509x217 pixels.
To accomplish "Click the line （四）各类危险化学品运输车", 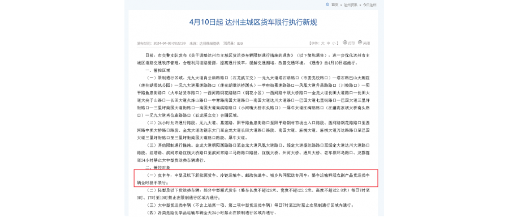I will pyautogui.click(x=211, y=212).
